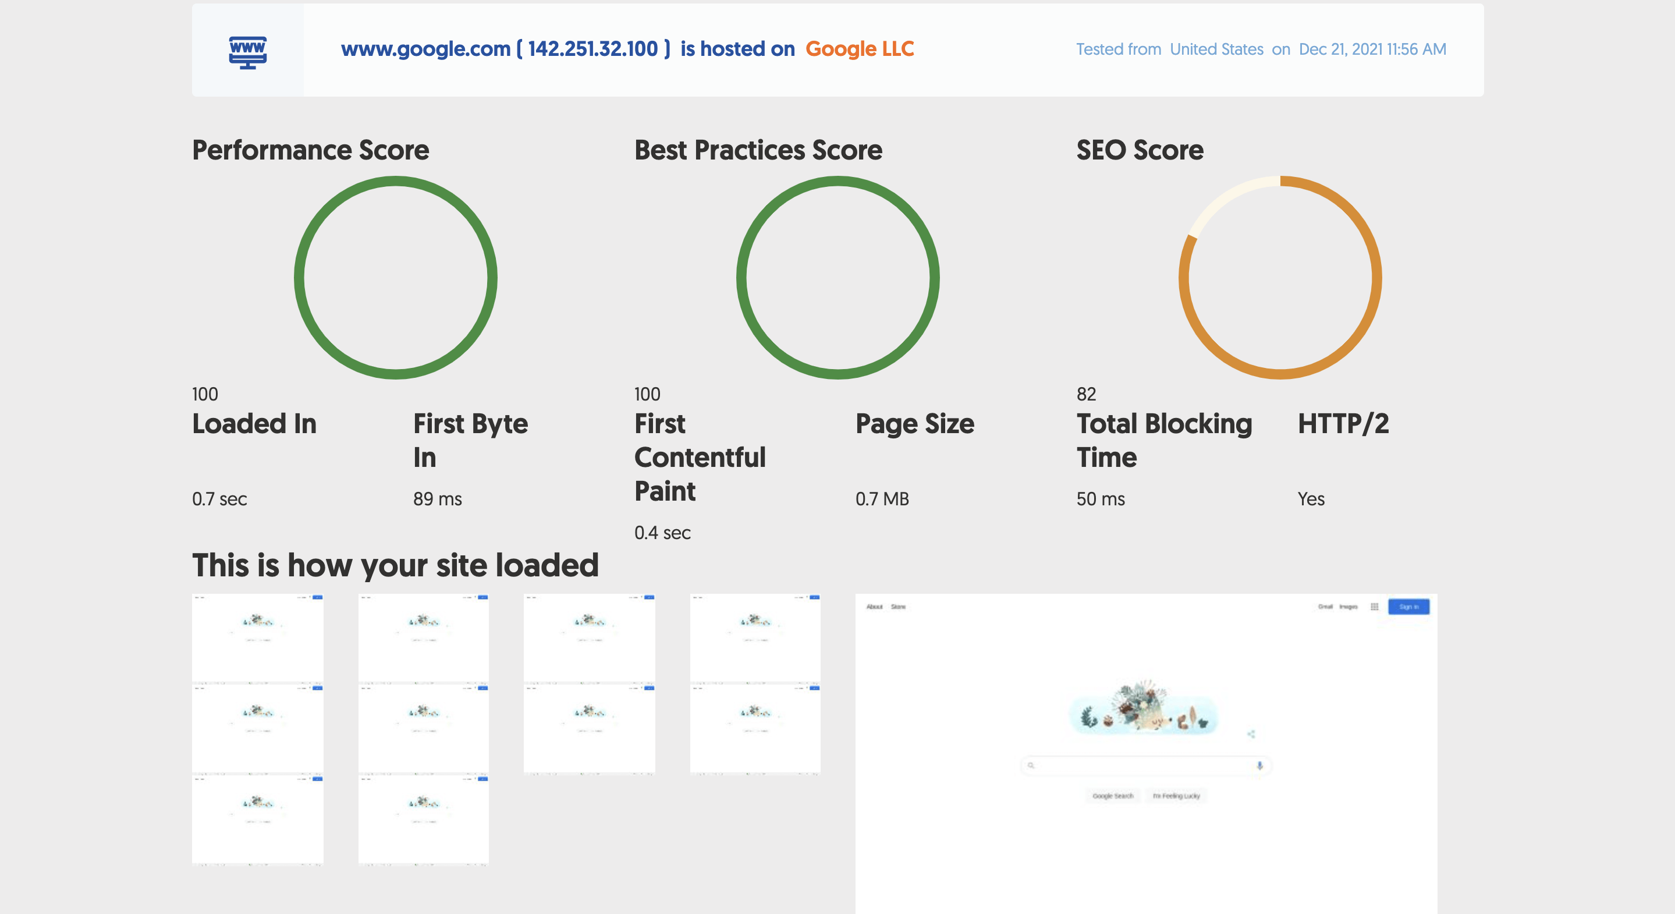Click the orange SEO Score ring
The image size is (1675, 914).
click(1280, 278)
